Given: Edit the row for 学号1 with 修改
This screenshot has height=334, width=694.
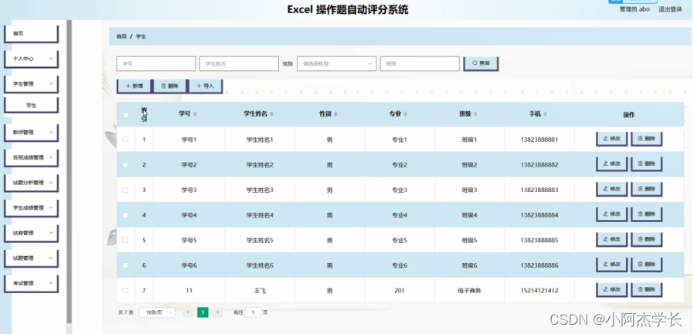Looking at the screenshot, I should click(612, 139).
